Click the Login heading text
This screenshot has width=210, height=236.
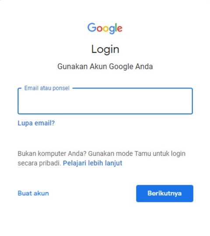105,49
